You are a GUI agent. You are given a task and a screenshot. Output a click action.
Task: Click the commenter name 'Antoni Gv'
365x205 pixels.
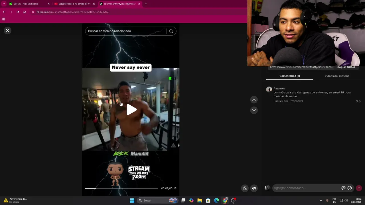tap(279, 89)
